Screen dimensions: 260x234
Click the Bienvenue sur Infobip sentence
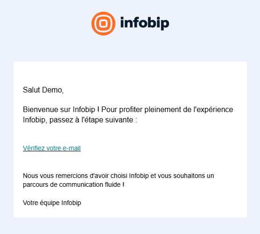pyautogui.click(x=61, y=110)
